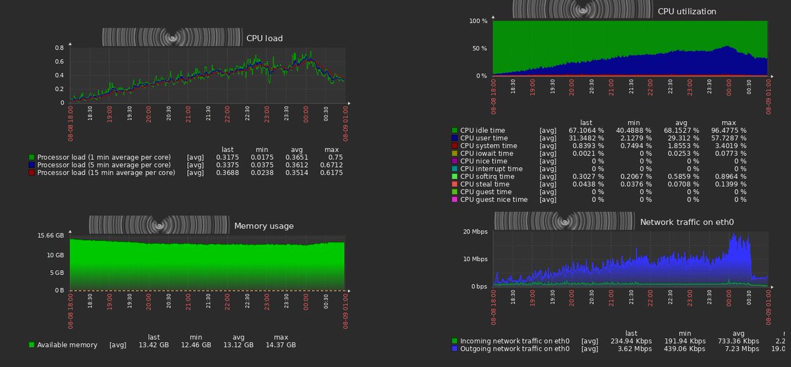Click the Outgoing network traffic legend swatch
The height and width of the screenshot is (367, 791).
point(454,349)
